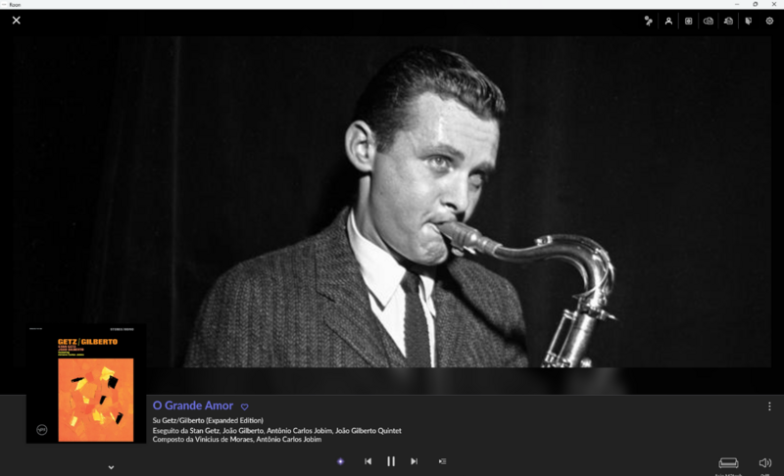Open the three-dot track options menu
Image resolution: width=784 pixels, height=476 pixels.
pos(769,406)
